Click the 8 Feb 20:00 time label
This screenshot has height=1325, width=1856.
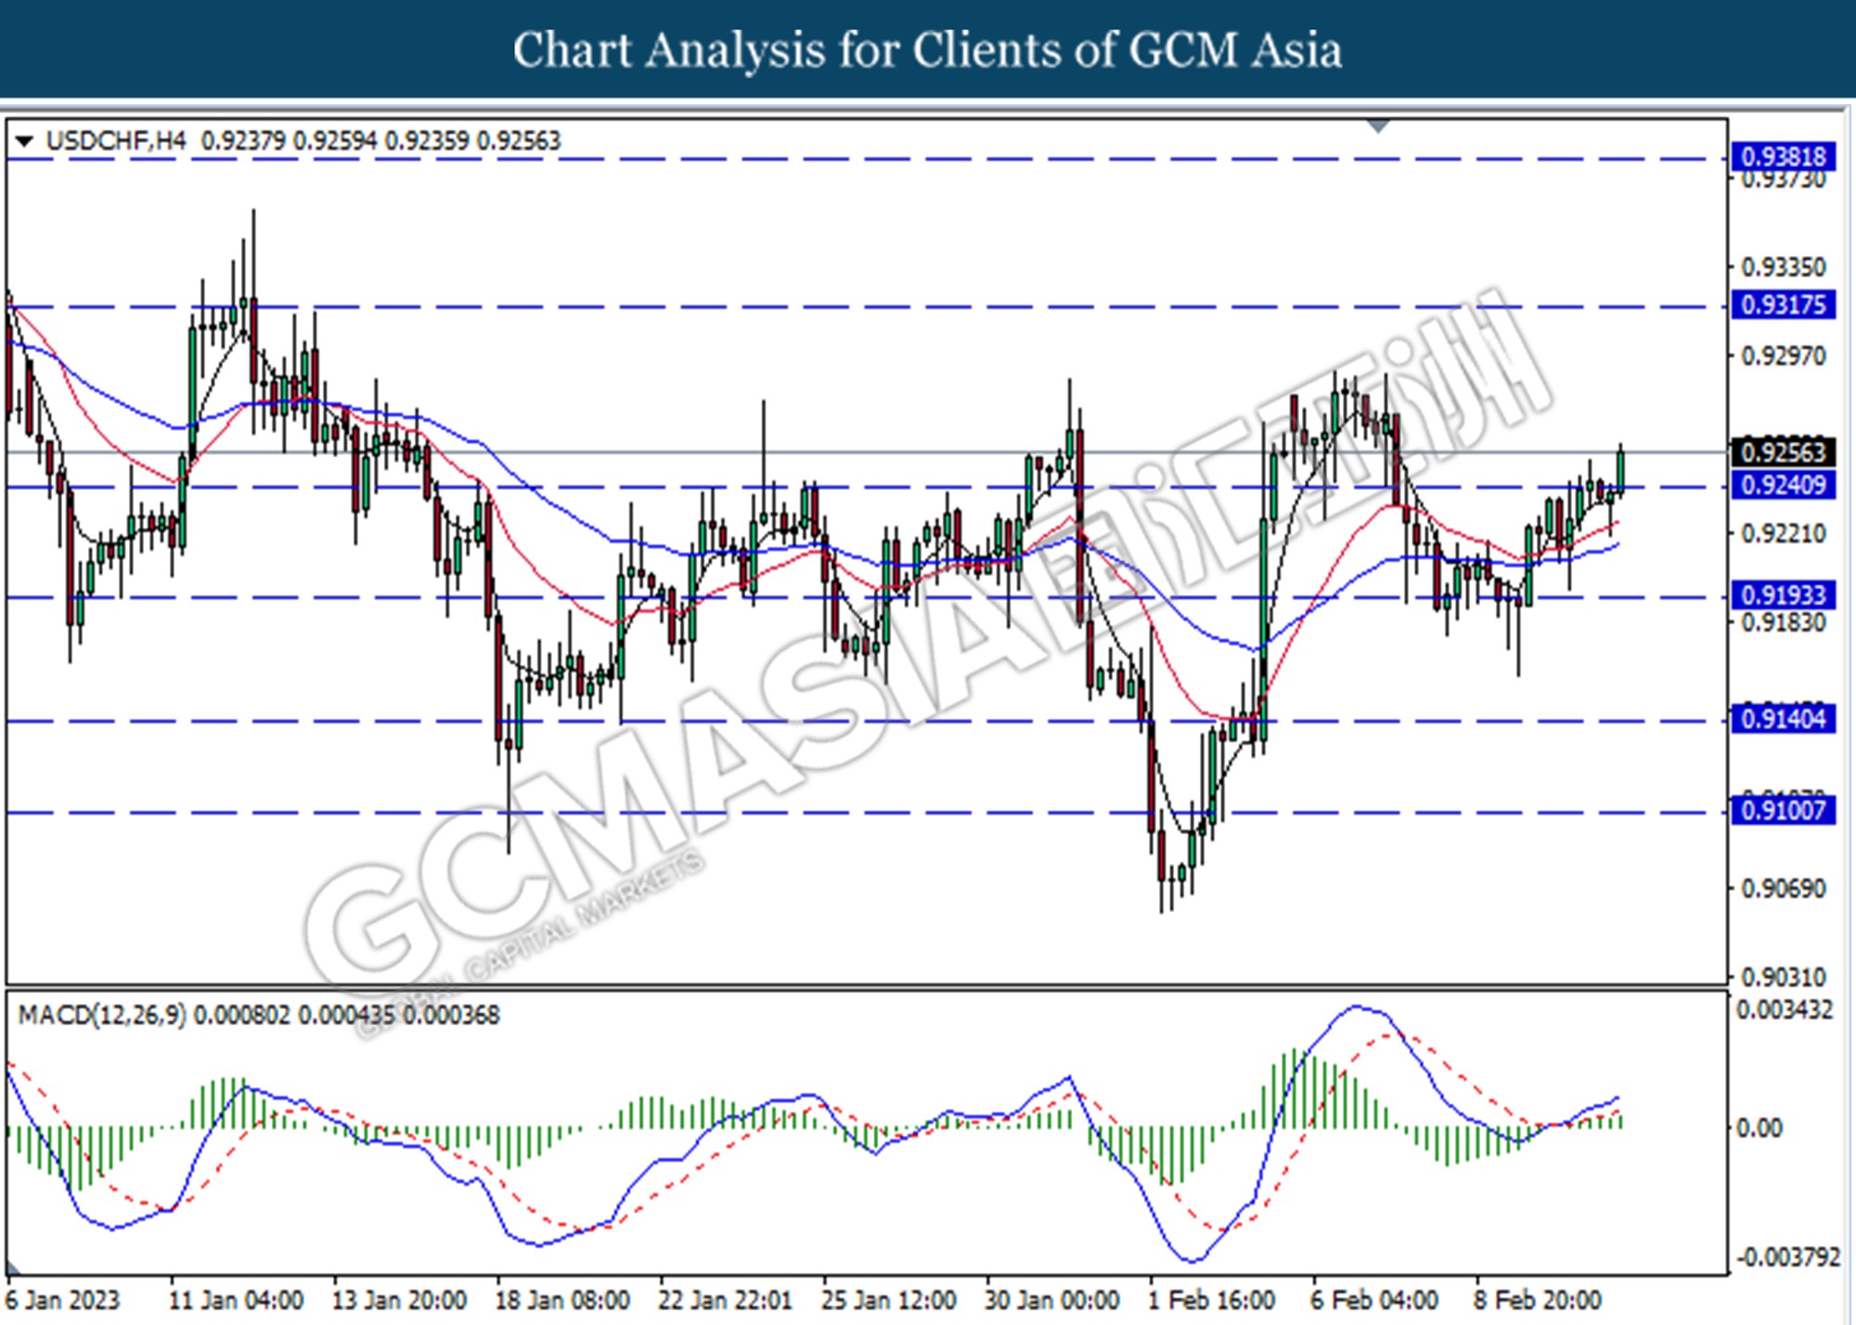point(1538,1300)
